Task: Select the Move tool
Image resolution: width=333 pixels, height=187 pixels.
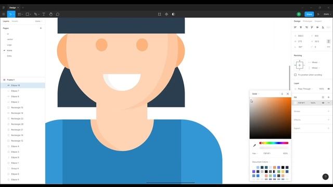Action: point(11,14)
